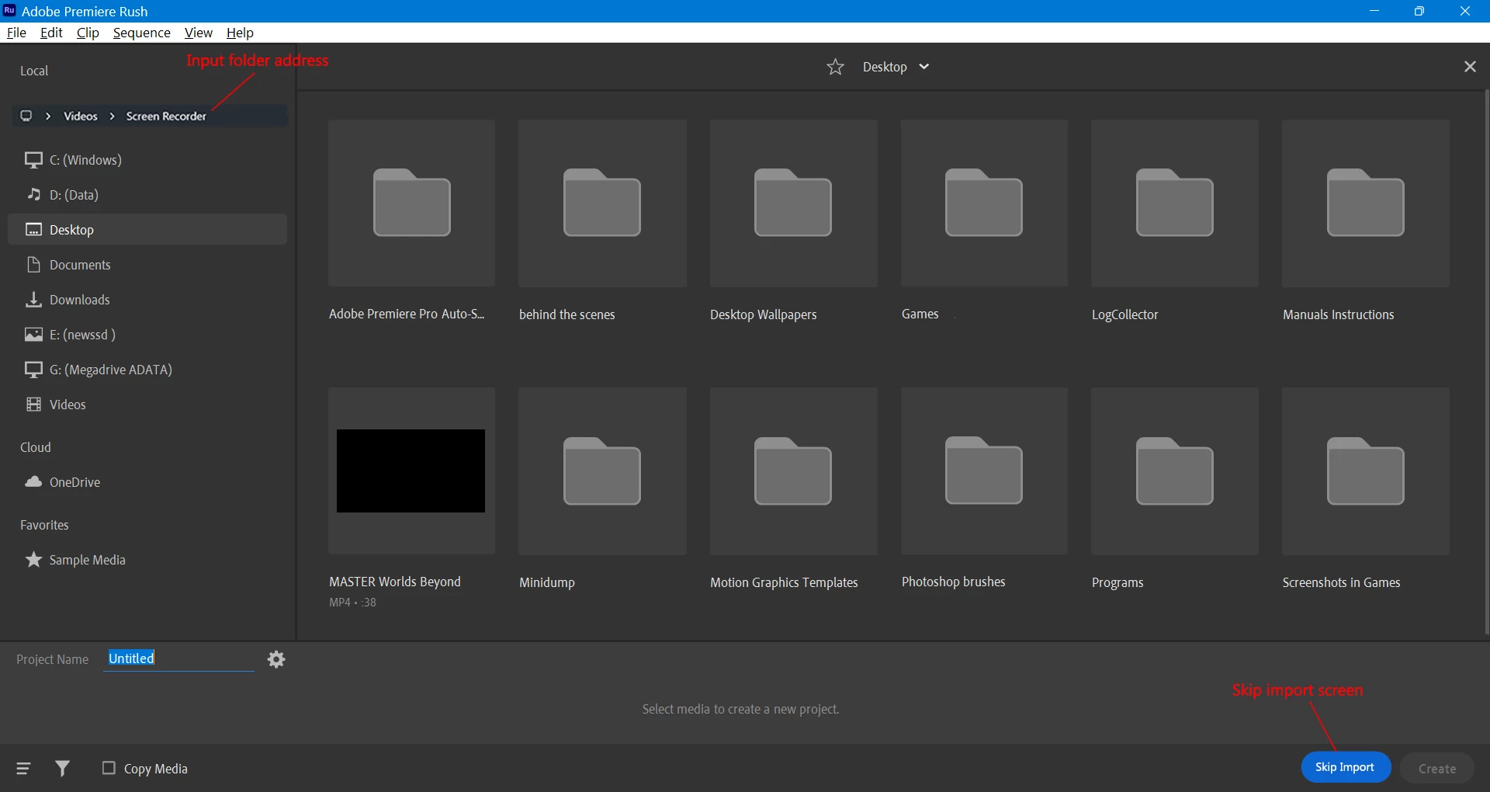Click the Create button
This screenshot has width=1490, height=792.
(x=1437, y=769)
